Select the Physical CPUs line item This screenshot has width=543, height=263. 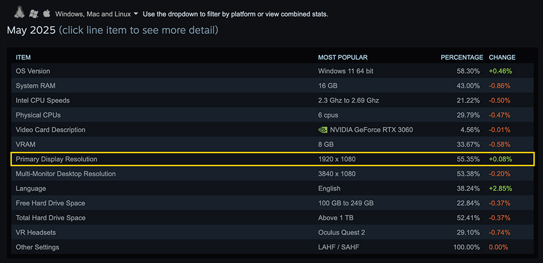click(x=37, y=115)
